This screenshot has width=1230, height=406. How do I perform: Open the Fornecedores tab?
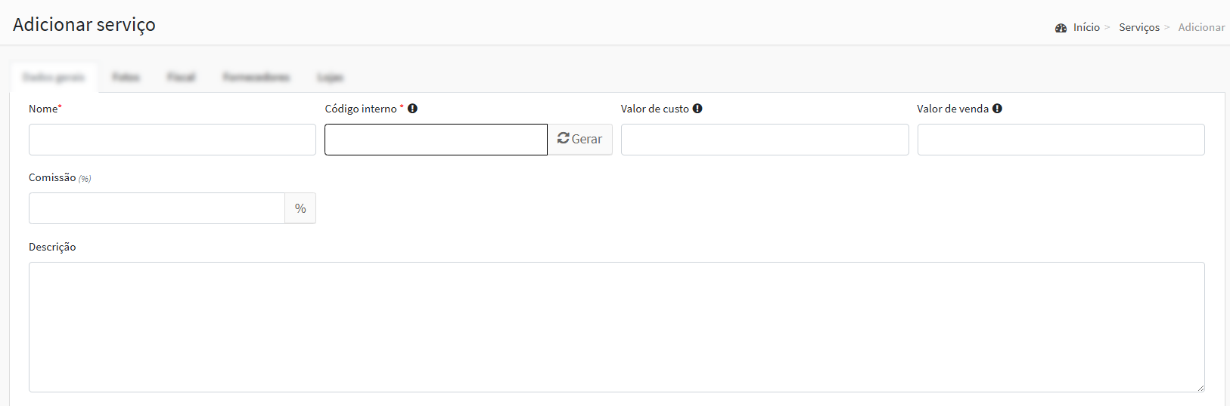pyautogui.click(x=256, y=77)
